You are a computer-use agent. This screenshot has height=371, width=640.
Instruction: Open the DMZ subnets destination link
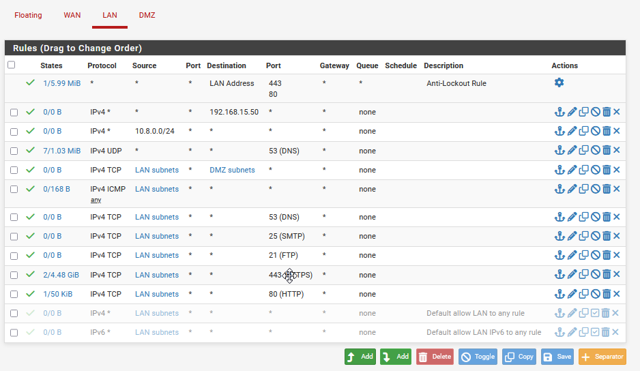pos(232,170)
